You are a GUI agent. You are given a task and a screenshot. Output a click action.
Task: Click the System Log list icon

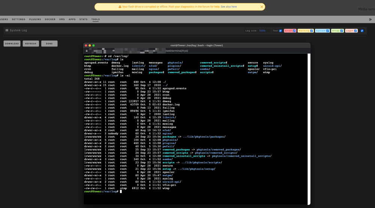pos(7,30)
